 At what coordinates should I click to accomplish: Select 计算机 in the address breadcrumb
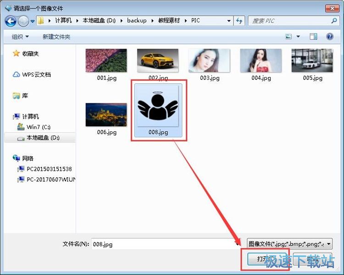point(63,21)
